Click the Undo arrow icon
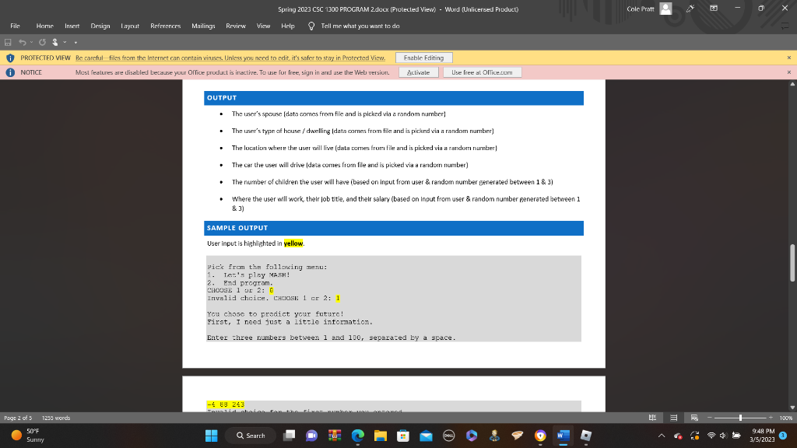 [x=22, y=42]
